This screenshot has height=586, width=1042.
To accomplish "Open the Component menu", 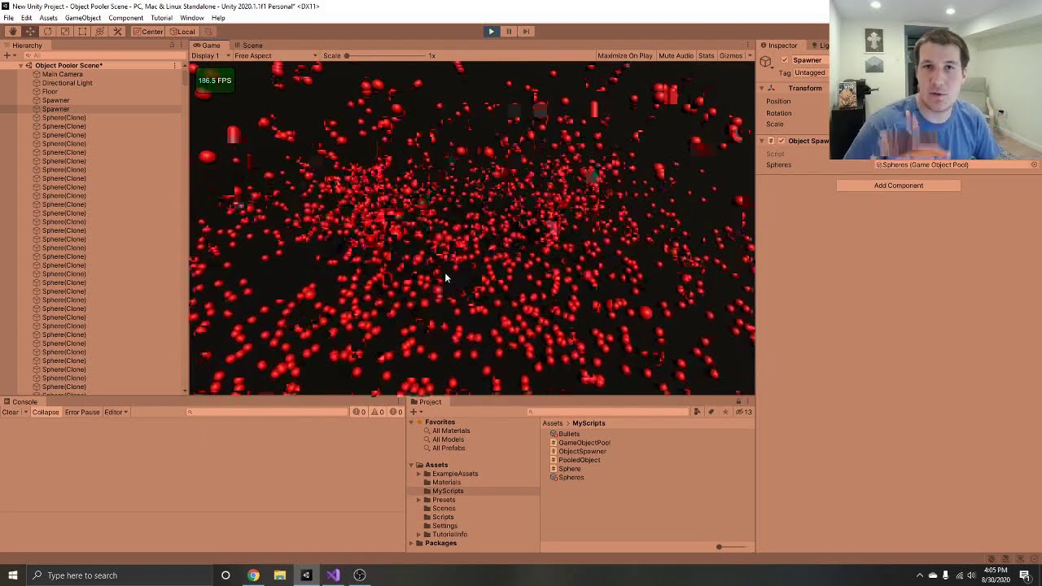I will pyautogui.click(x=125, y=18).
